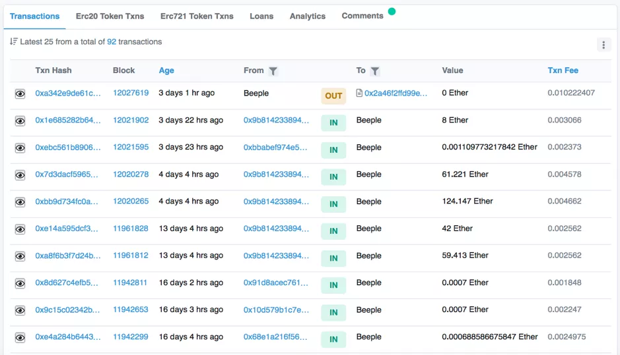Click the green dot on the Comments tab
620x355 pixels.
coord(392,11)
